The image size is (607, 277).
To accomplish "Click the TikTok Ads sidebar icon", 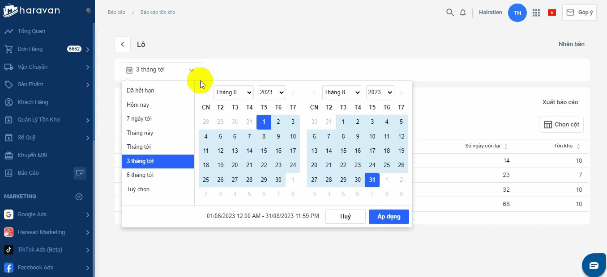I will (9, 250).
